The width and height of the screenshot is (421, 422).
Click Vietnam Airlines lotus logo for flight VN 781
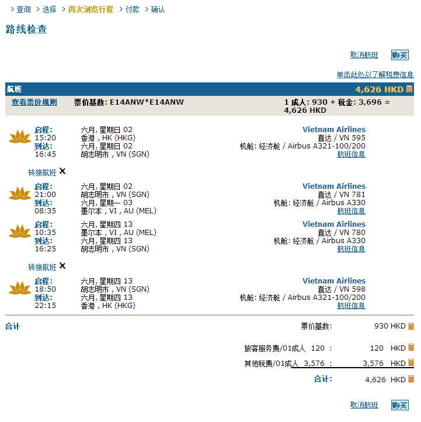point(20,195)
